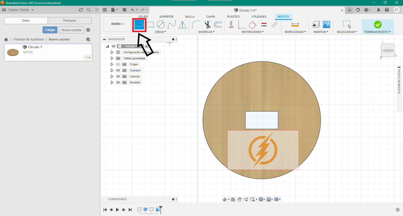
Task: Redo the last undone action
Action: 143,10
